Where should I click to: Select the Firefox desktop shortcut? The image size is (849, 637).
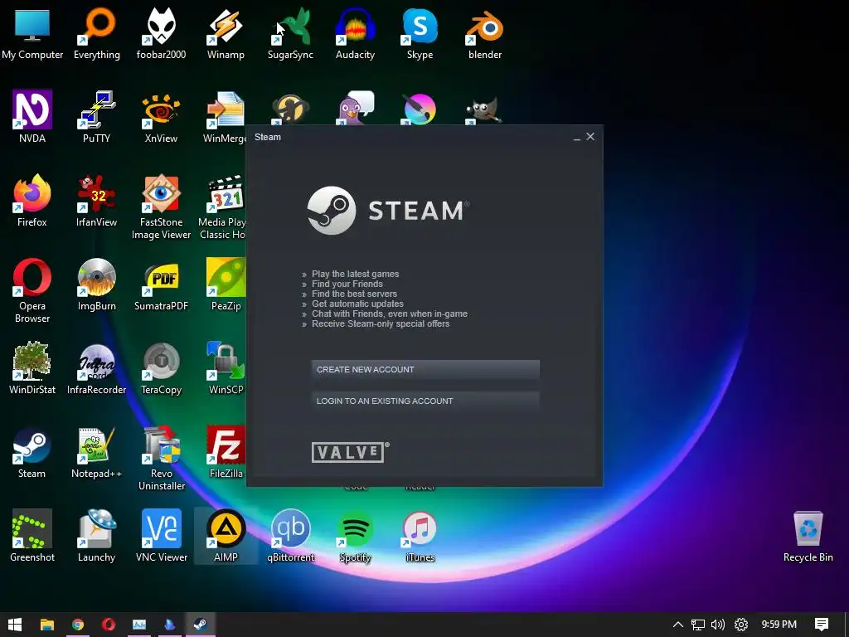32,201
